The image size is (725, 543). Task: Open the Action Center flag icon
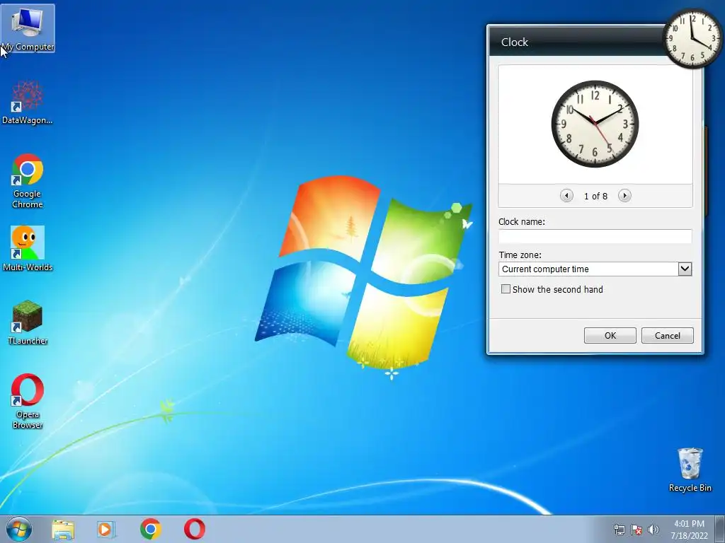pyautogui.click(x=636, y=530)
